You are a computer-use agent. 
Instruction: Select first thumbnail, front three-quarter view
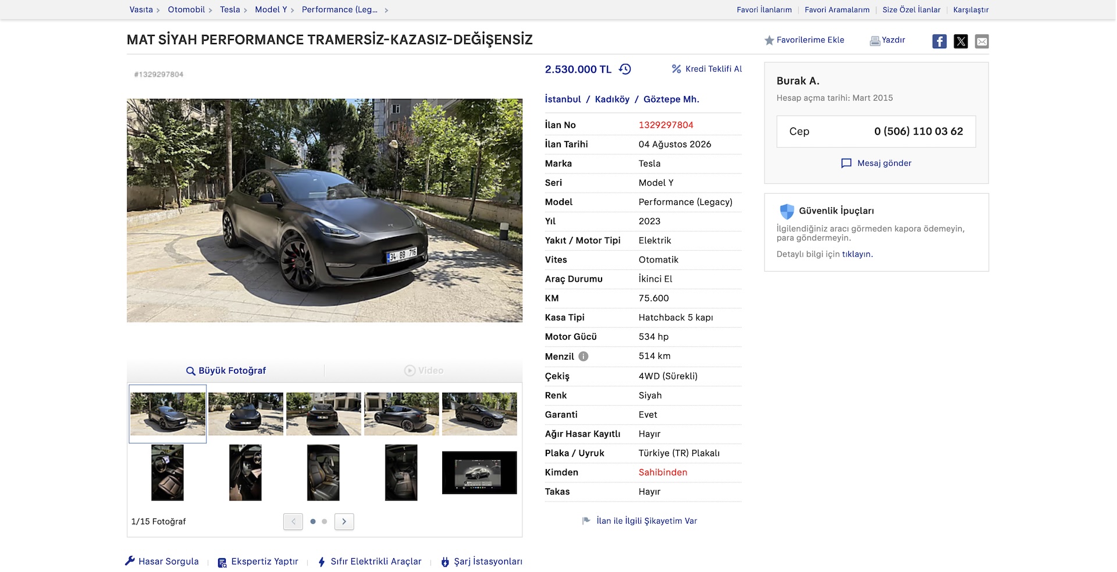coord(168,414)
